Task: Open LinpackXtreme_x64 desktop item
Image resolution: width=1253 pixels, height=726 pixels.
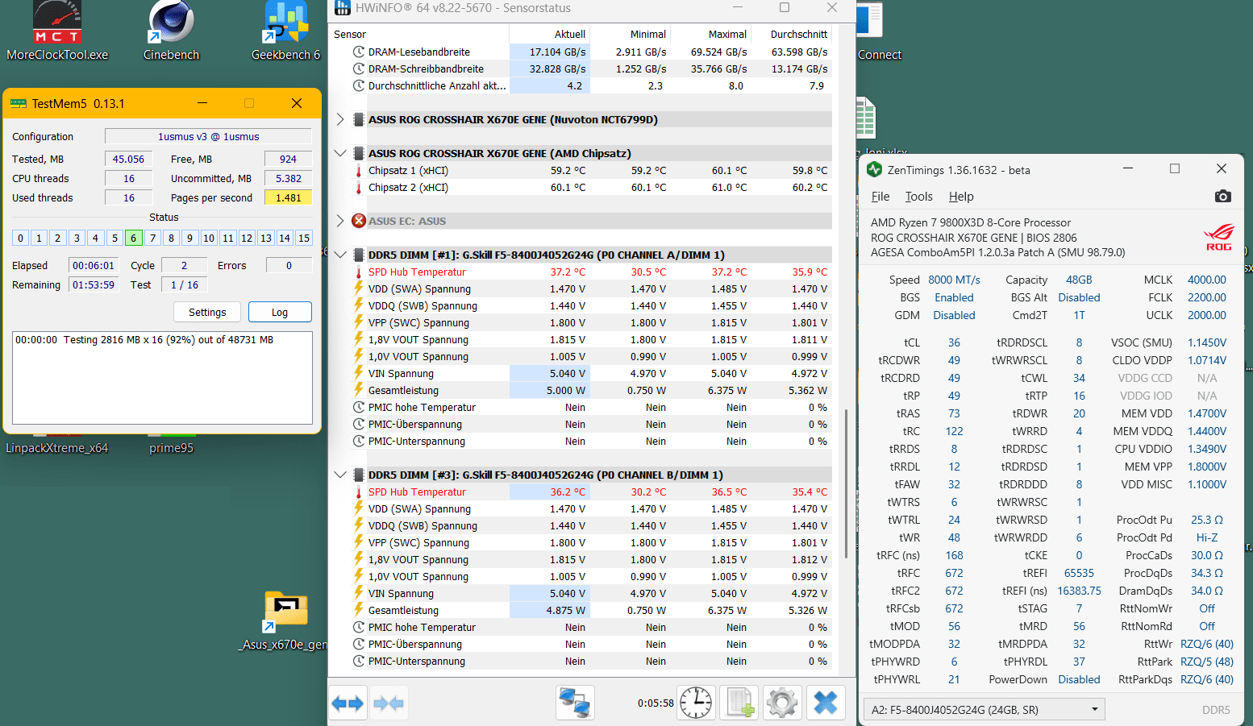Action: pyautogui.click(x=56, y=448)
